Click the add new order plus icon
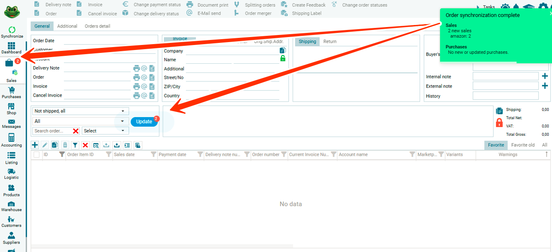Viewport: 552px width, 252px height. pos(35,145)
